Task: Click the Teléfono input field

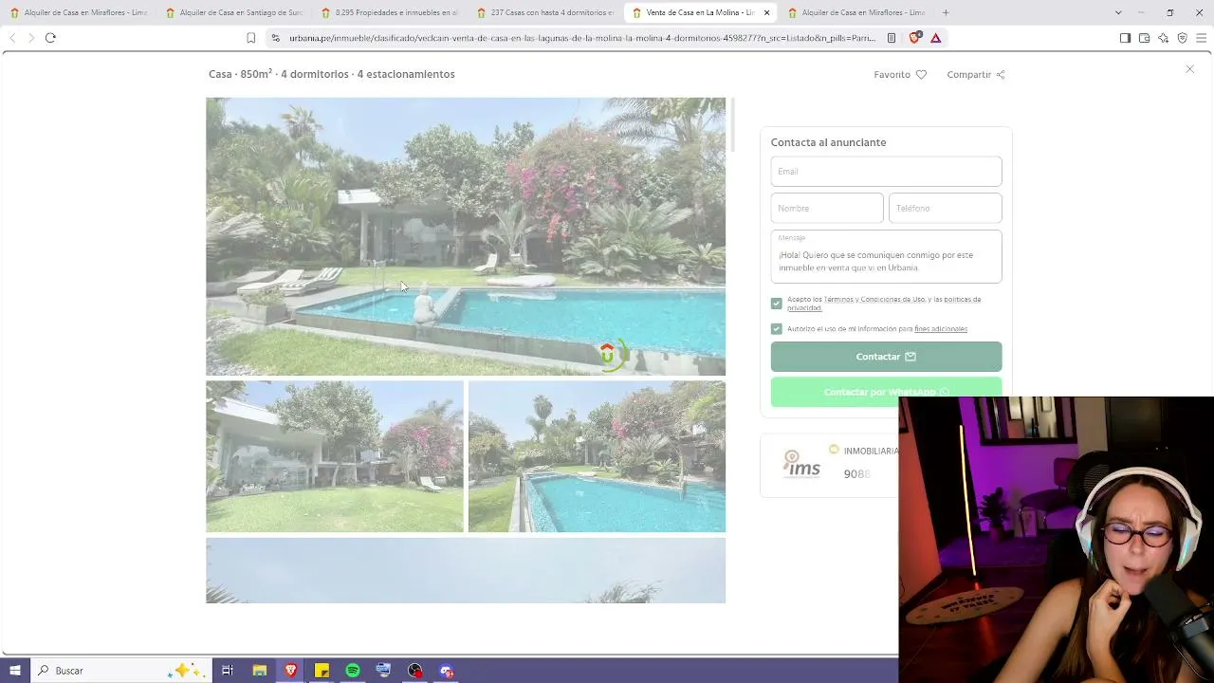Action: click(x=945, y=209)
